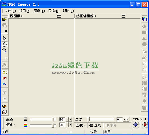Expand the top left toolbar chevron
This screenshot has width=149, height=135.
pos(6,31)
